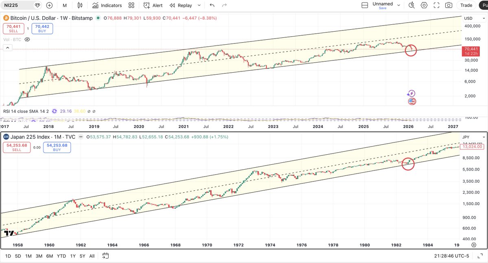Select the 5Y time range
The width and height of the screenshot is (488, 263).
[83, 256]
